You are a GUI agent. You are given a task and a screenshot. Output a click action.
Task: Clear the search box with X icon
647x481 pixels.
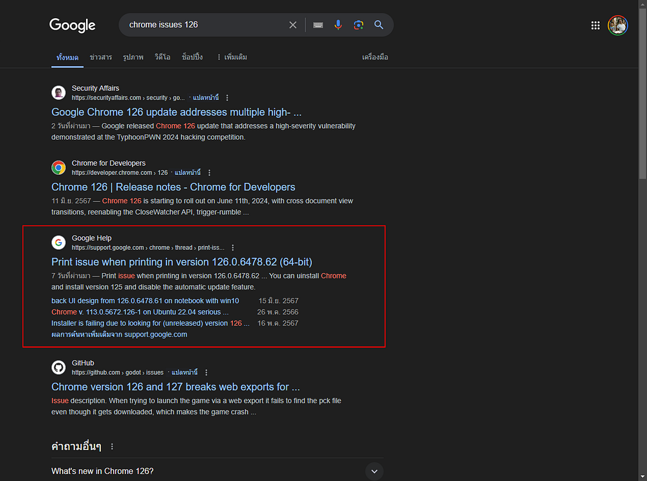(292, 25)
